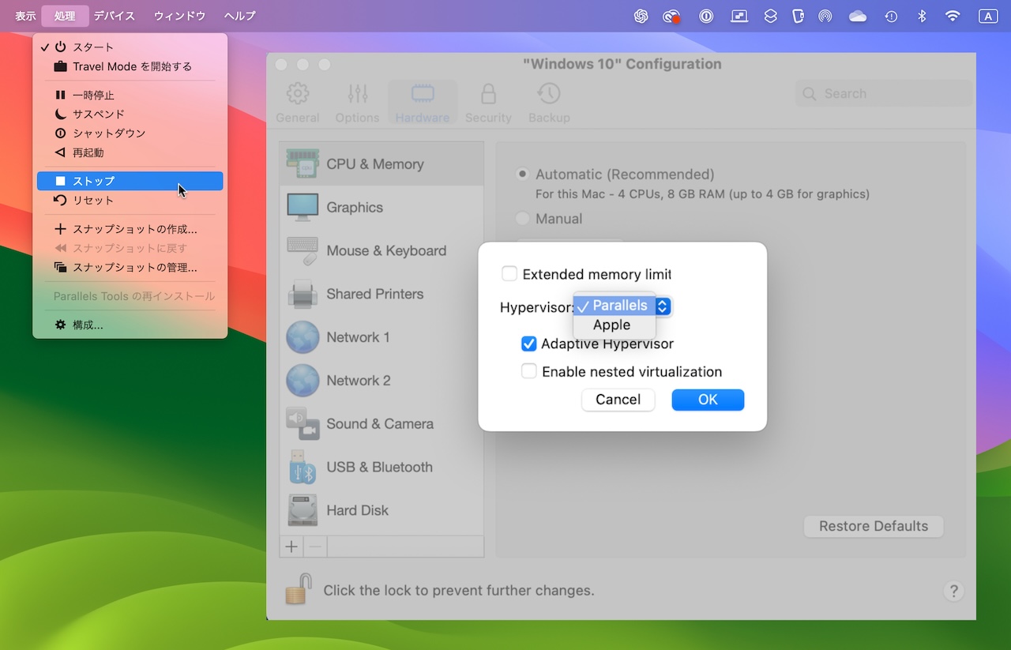Viewport: 1011px width, 650px height.
Task: Click the lock icon to prevent changes
Action: click(x=297, y=589)
